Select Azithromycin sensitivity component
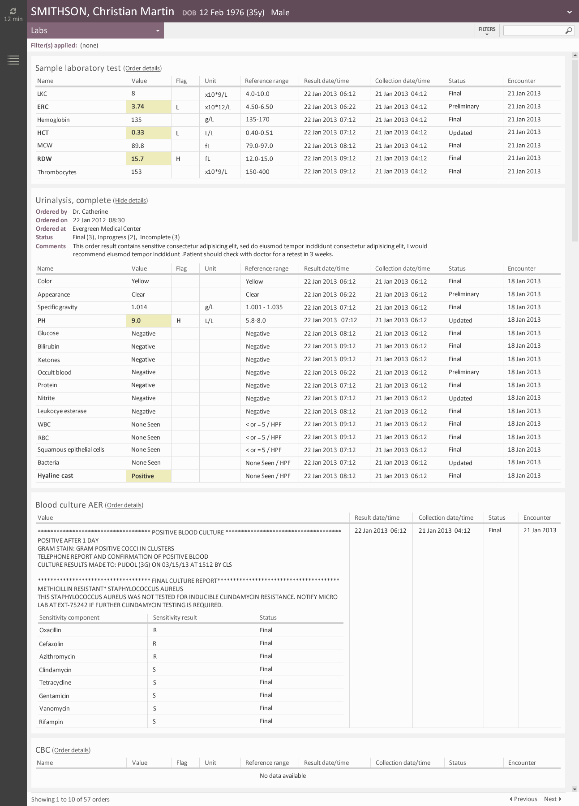 click(x=57, y=656)
